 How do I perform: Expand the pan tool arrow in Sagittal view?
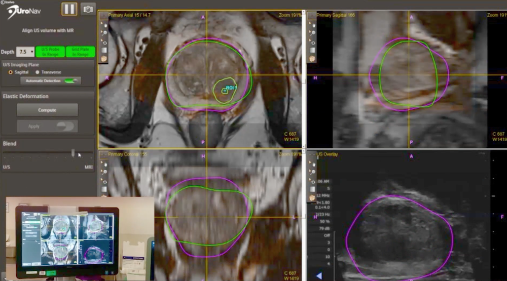[x=310, y=23]
